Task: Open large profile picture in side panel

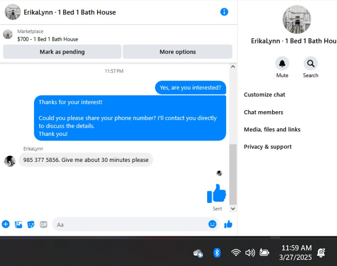Action: coord(297,19)
